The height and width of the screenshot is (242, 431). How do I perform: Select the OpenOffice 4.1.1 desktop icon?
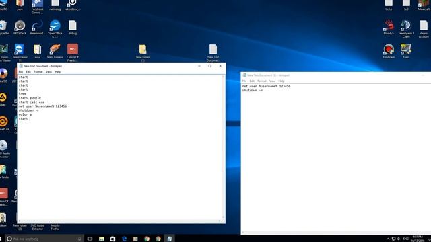(55, 28)
